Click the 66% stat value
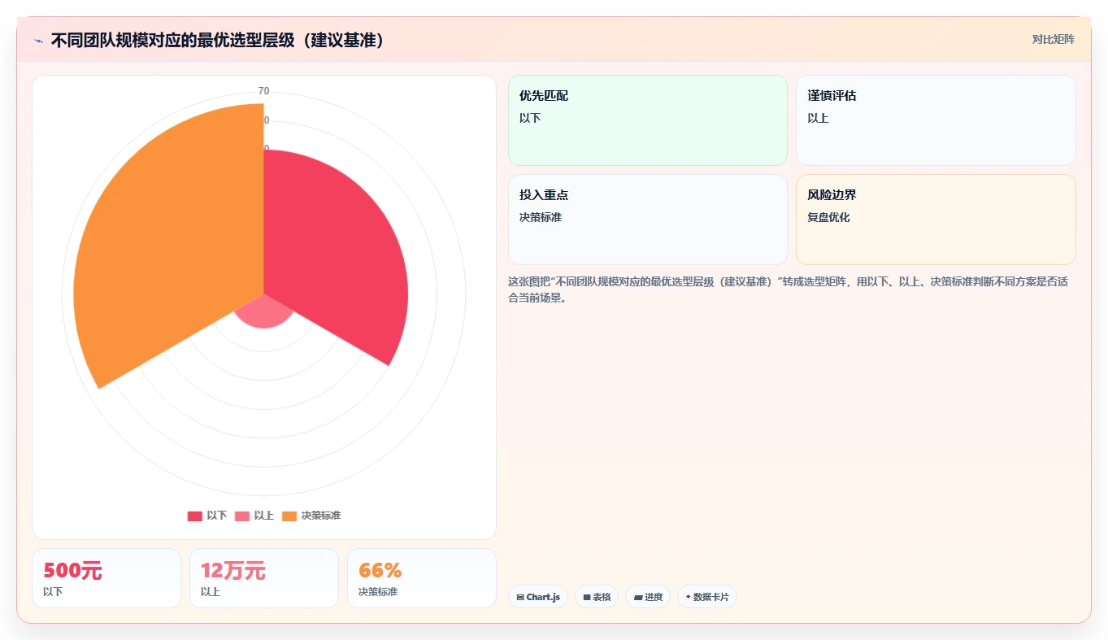The width and height of the screenshot is (1108, 640). pos(380,571)
